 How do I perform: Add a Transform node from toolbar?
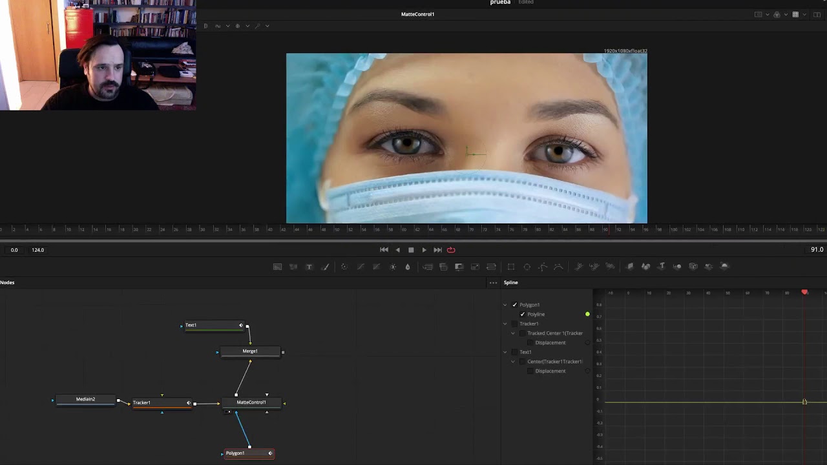pyautogui.click(x=491, y=267)
